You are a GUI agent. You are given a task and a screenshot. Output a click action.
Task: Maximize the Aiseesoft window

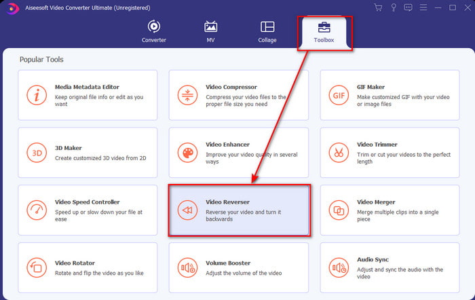coord(453,7)
